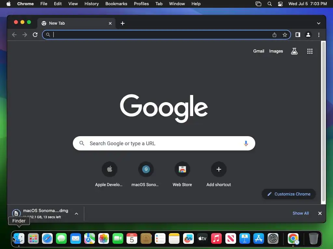This screenshot has height=249, width=333.
Task: Open the View menu
Action: [x=73, y=4]
